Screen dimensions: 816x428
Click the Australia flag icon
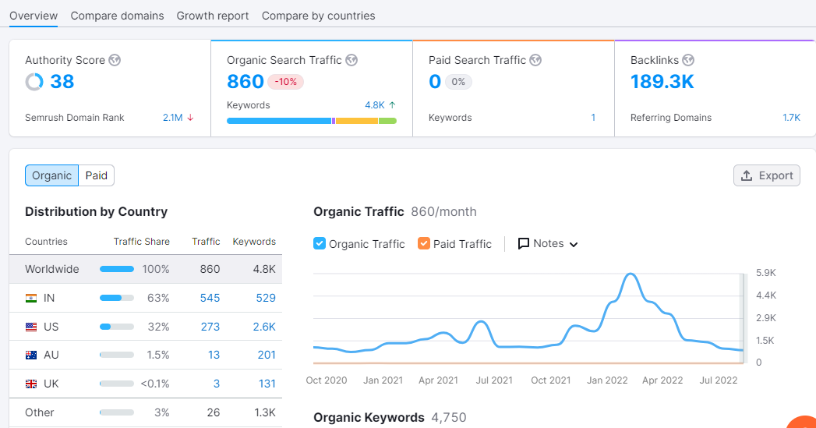pos(31,355)
